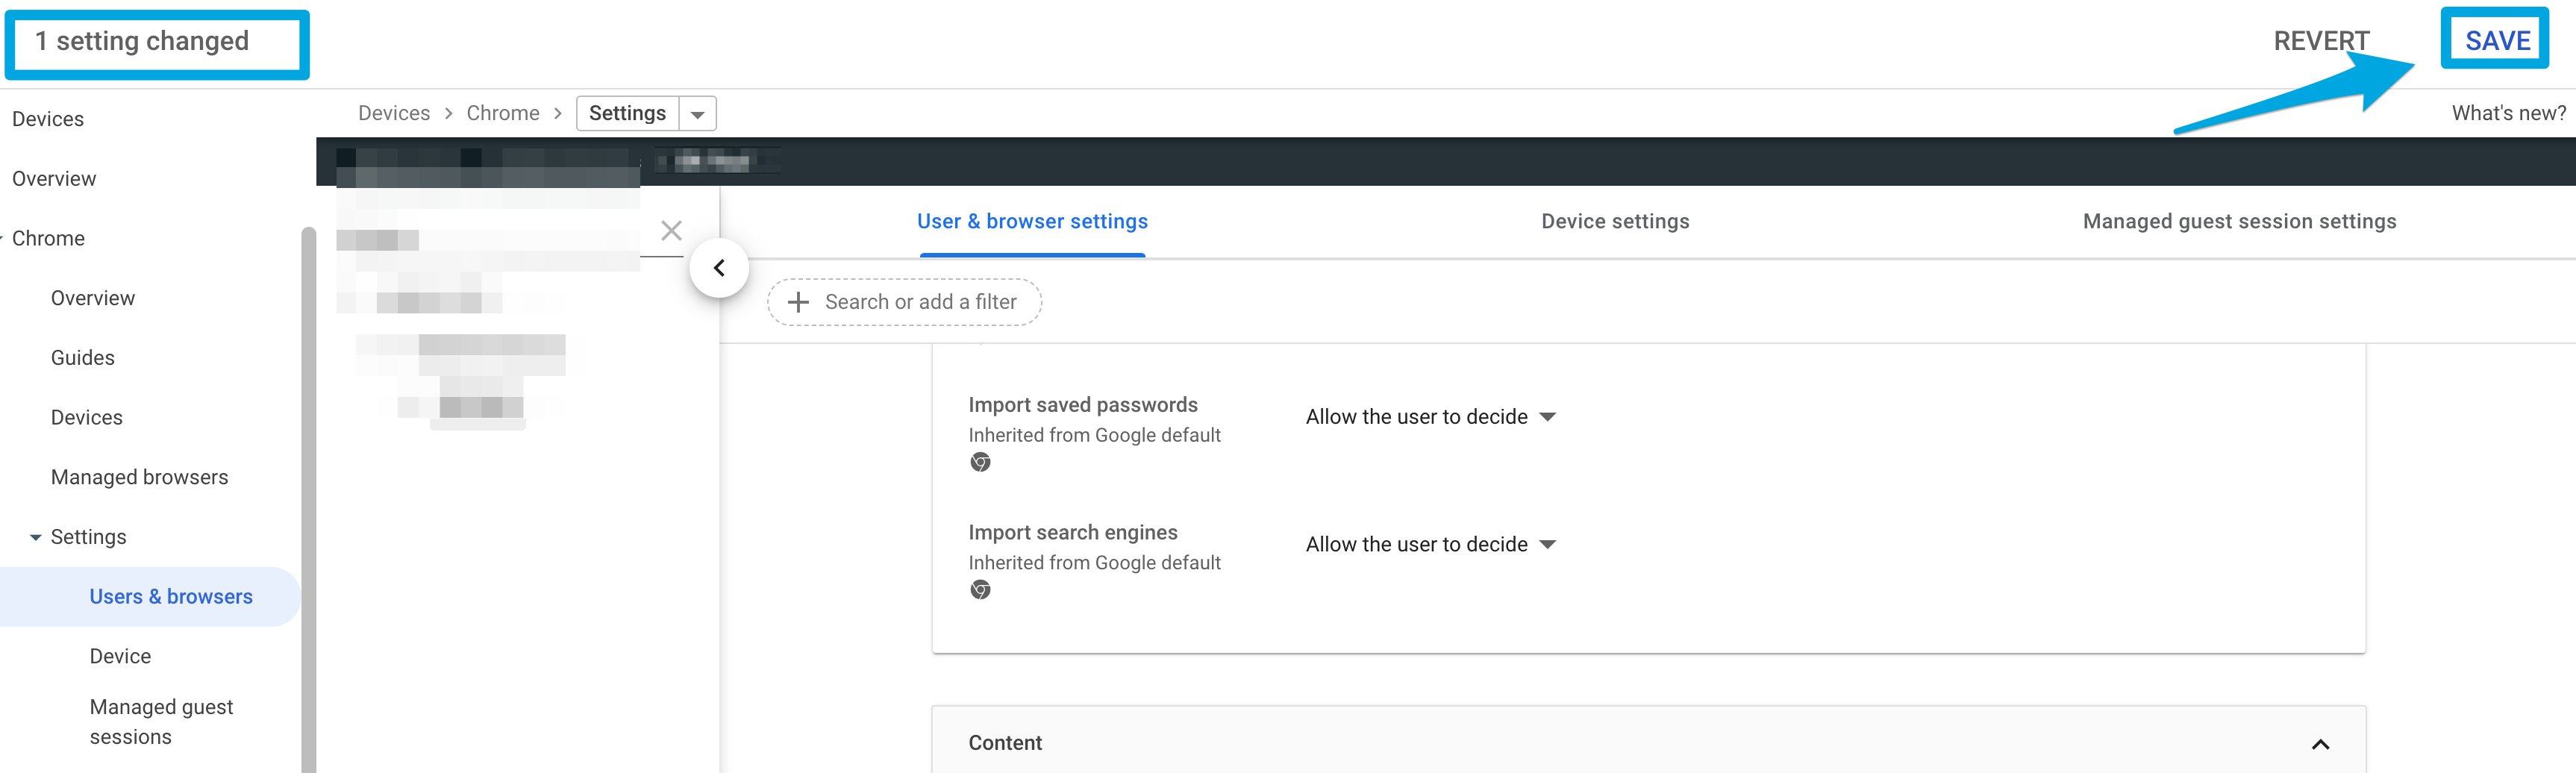Click the sidebar vertical scrollbar
This screenshot has width=2576, height=773.
click(x=308, y=500)
